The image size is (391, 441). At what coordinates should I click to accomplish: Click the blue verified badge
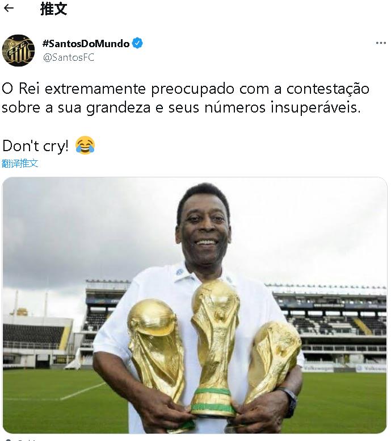[x=137, y=43]
